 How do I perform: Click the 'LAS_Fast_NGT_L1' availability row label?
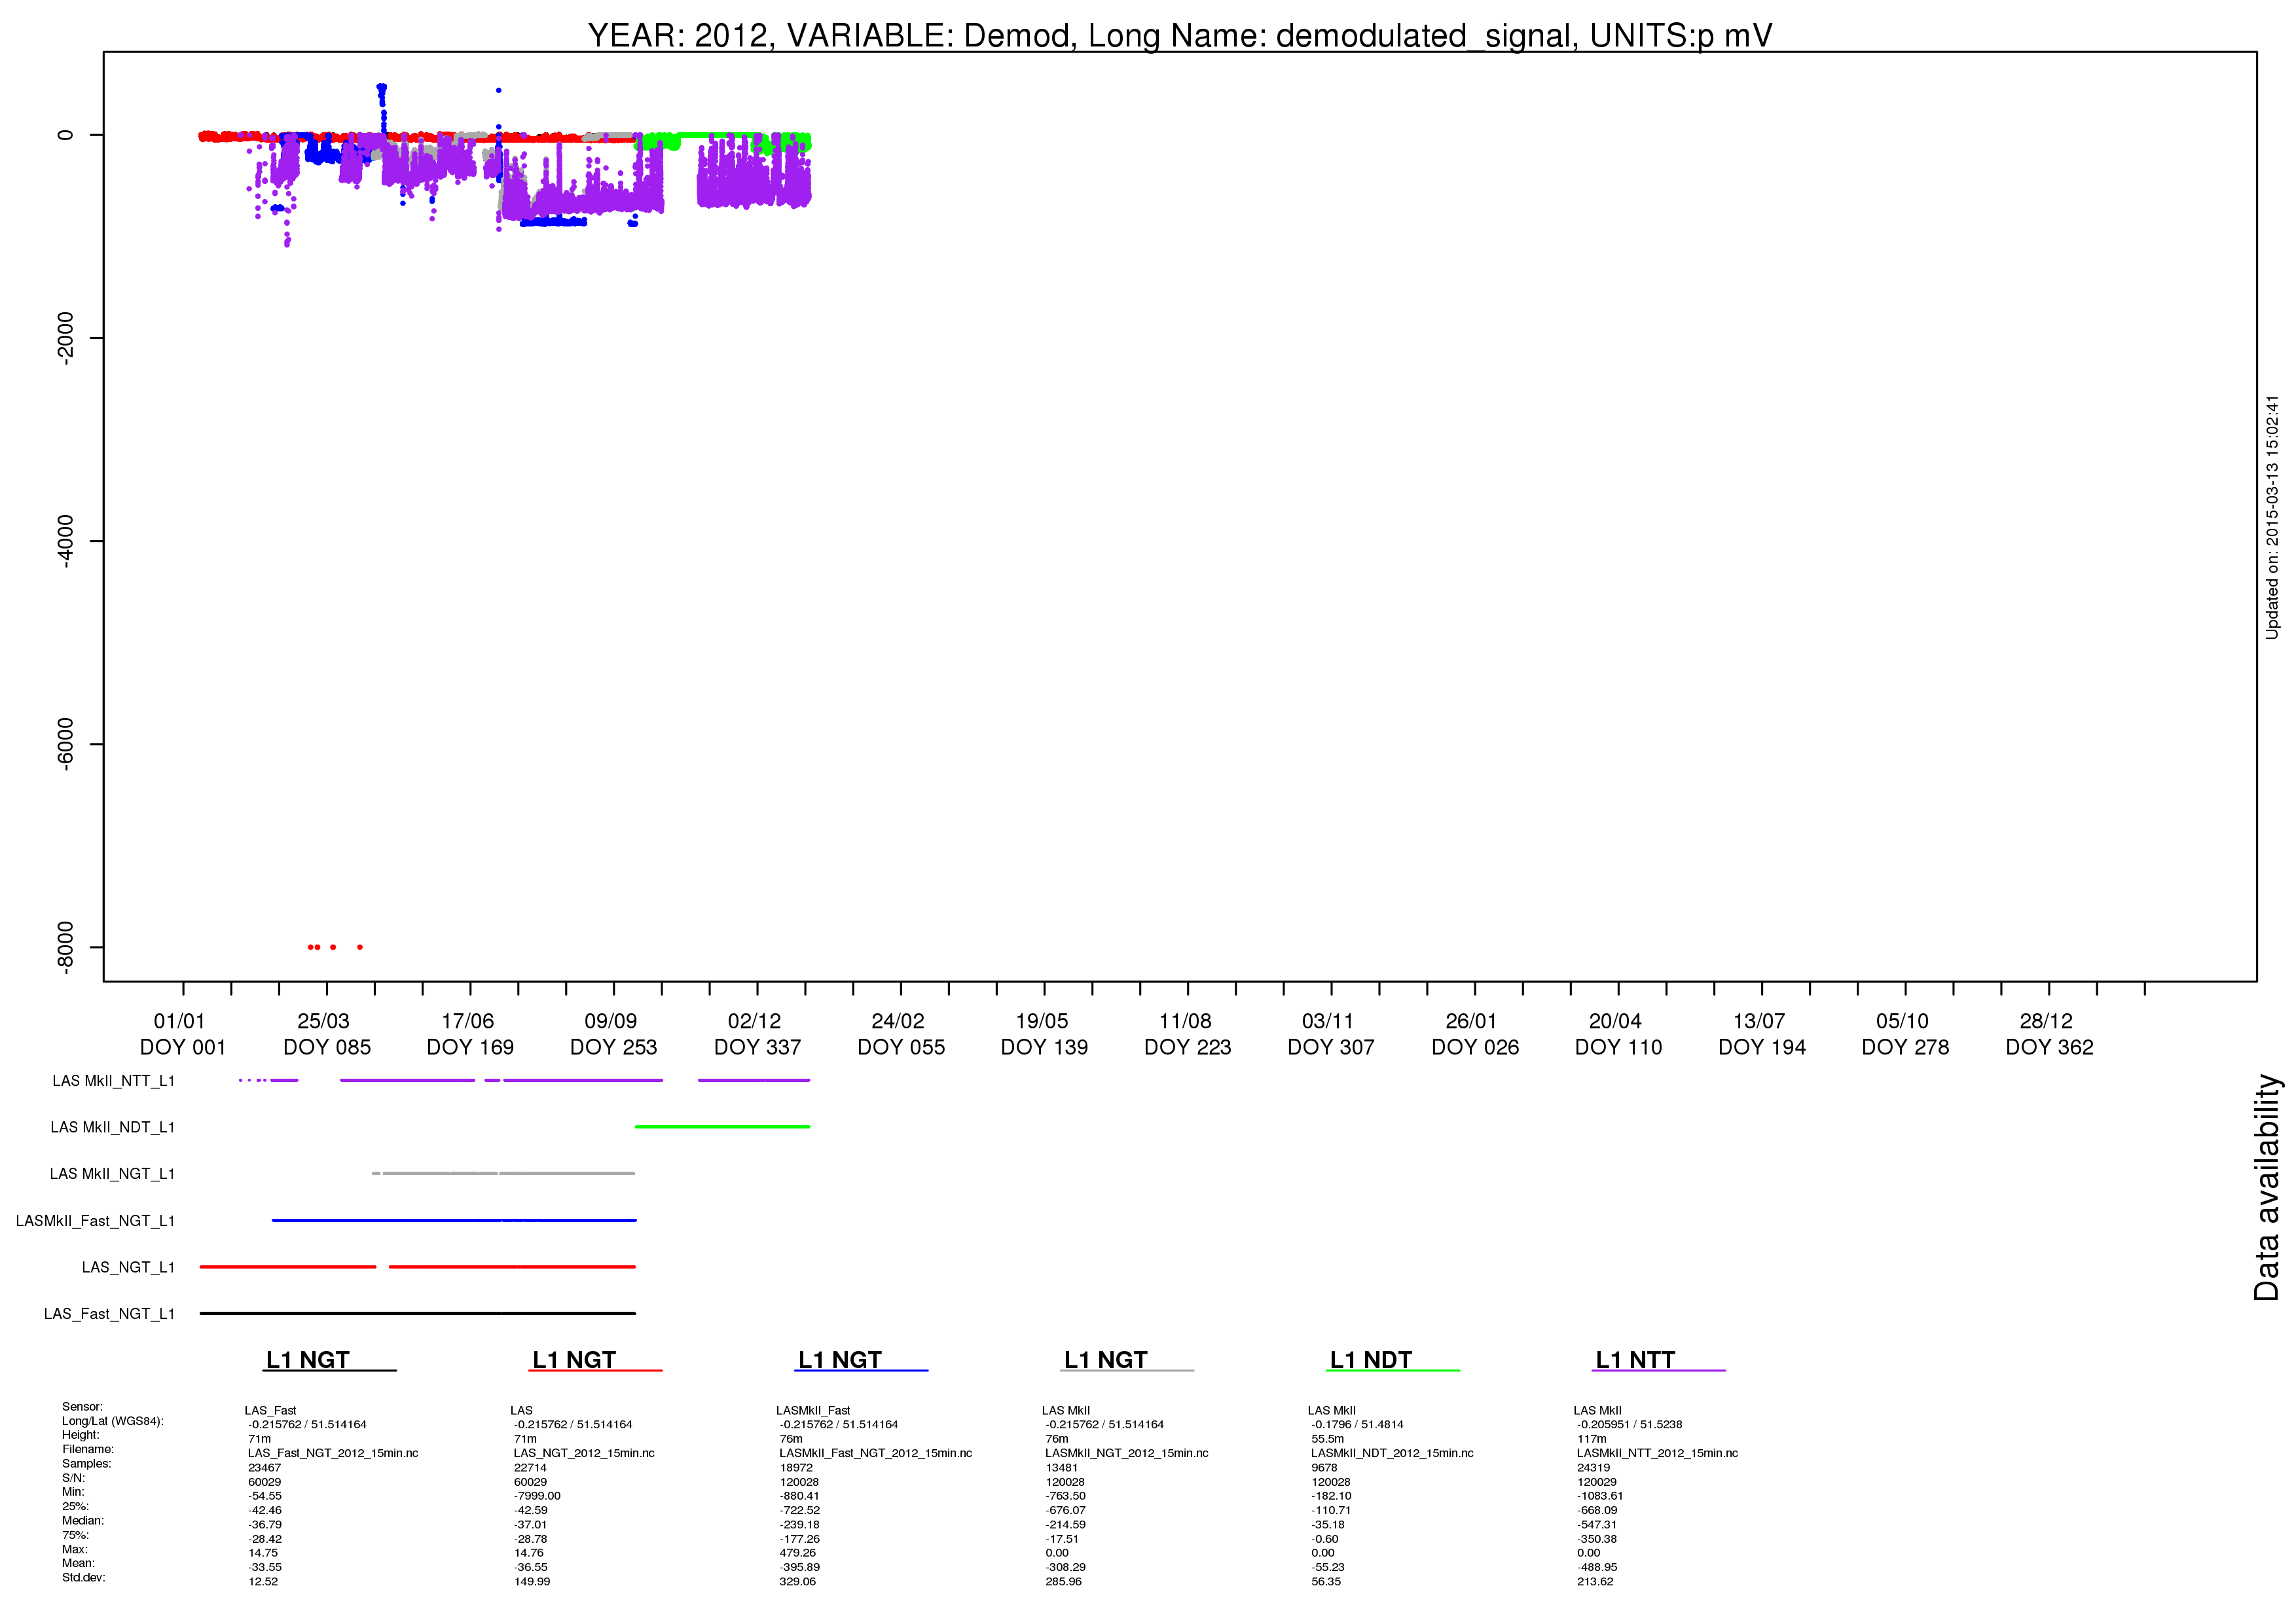109,1314
